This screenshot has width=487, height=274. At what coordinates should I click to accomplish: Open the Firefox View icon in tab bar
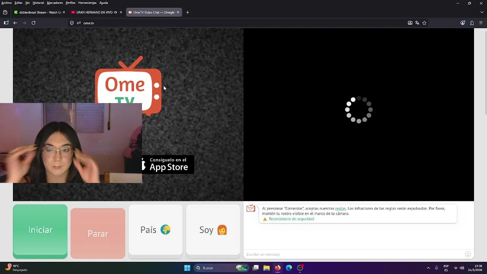[5, 12]
